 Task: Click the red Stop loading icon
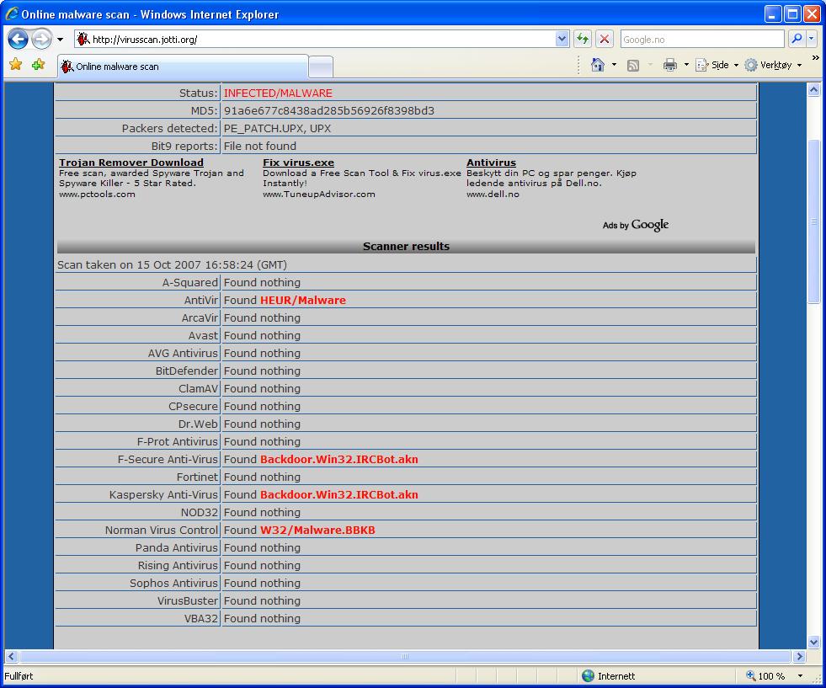[605, 39]
